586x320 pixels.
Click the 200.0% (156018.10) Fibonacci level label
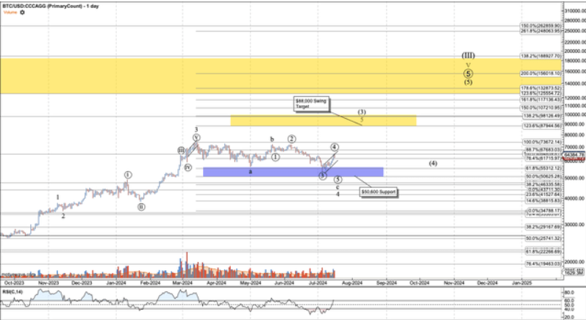541,73
